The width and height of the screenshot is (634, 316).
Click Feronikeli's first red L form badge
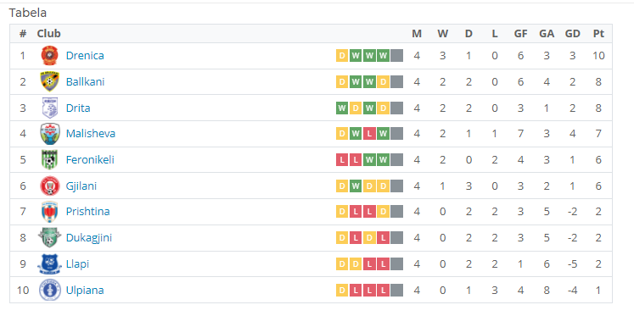[342, 160]
